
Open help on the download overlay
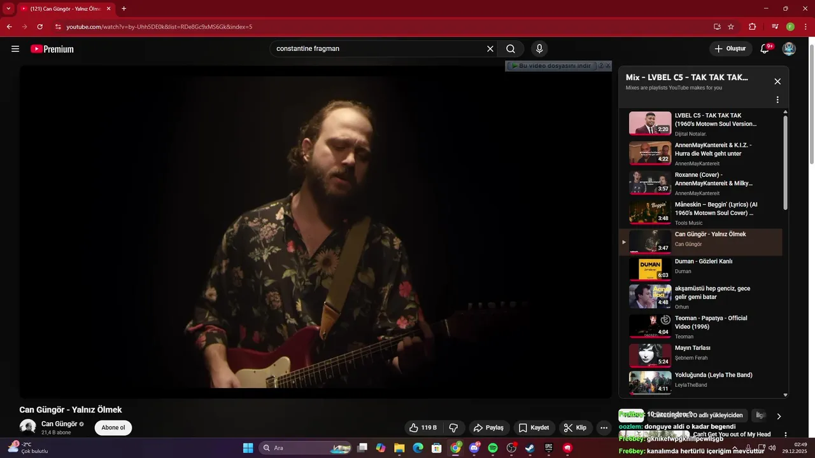tap(600, 66)
